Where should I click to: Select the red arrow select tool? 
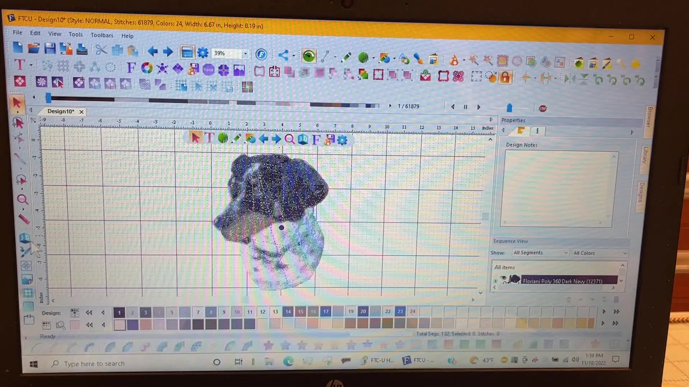point(17,103)
